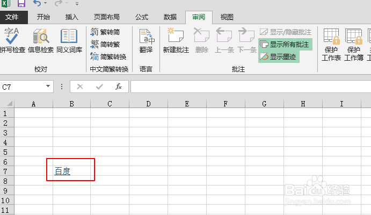The height and width of the screenshot is (215, 371).
Task: Click the Save icon in quick access toolbar
Action: [21, 3]
